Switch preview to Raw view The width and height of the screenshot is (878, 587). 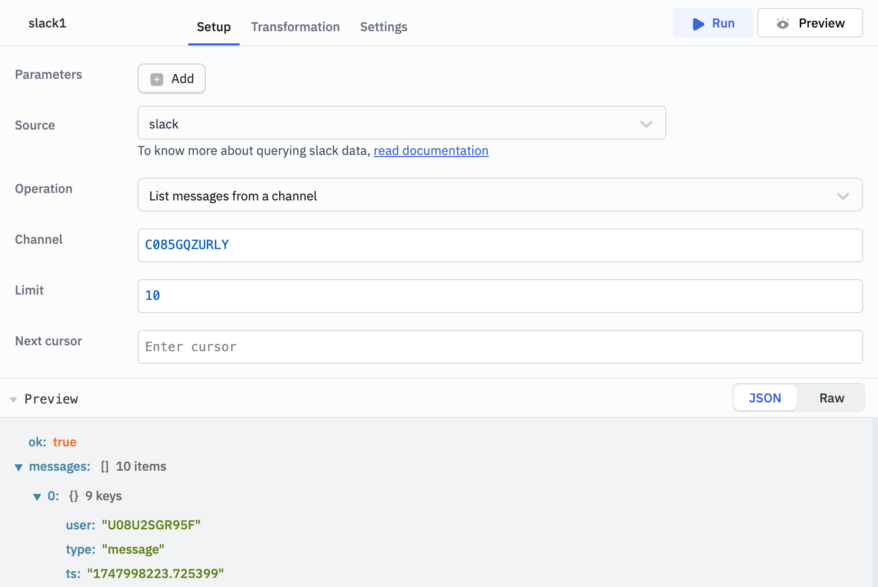pos(831,398)
